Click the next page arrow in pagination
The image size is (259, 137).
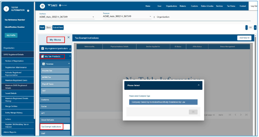tap(241, 115)
